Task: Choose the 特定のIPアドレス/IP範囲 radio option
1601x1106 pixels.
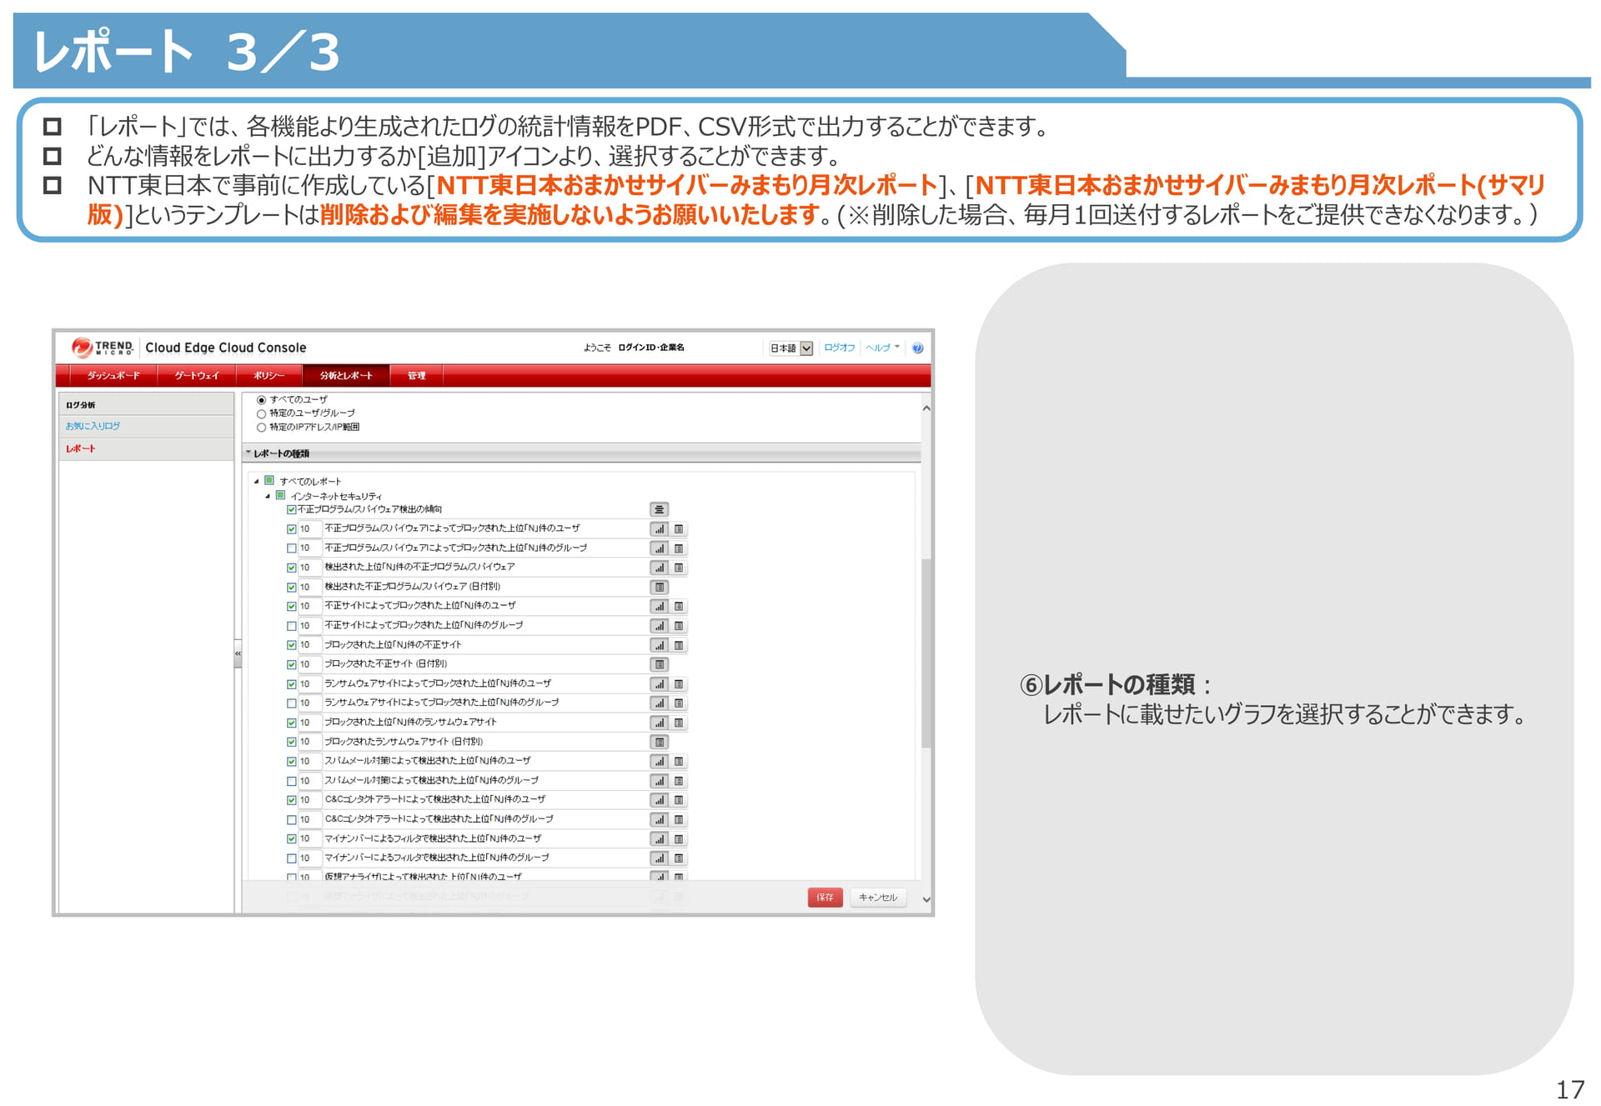Action: click(262, 428)
